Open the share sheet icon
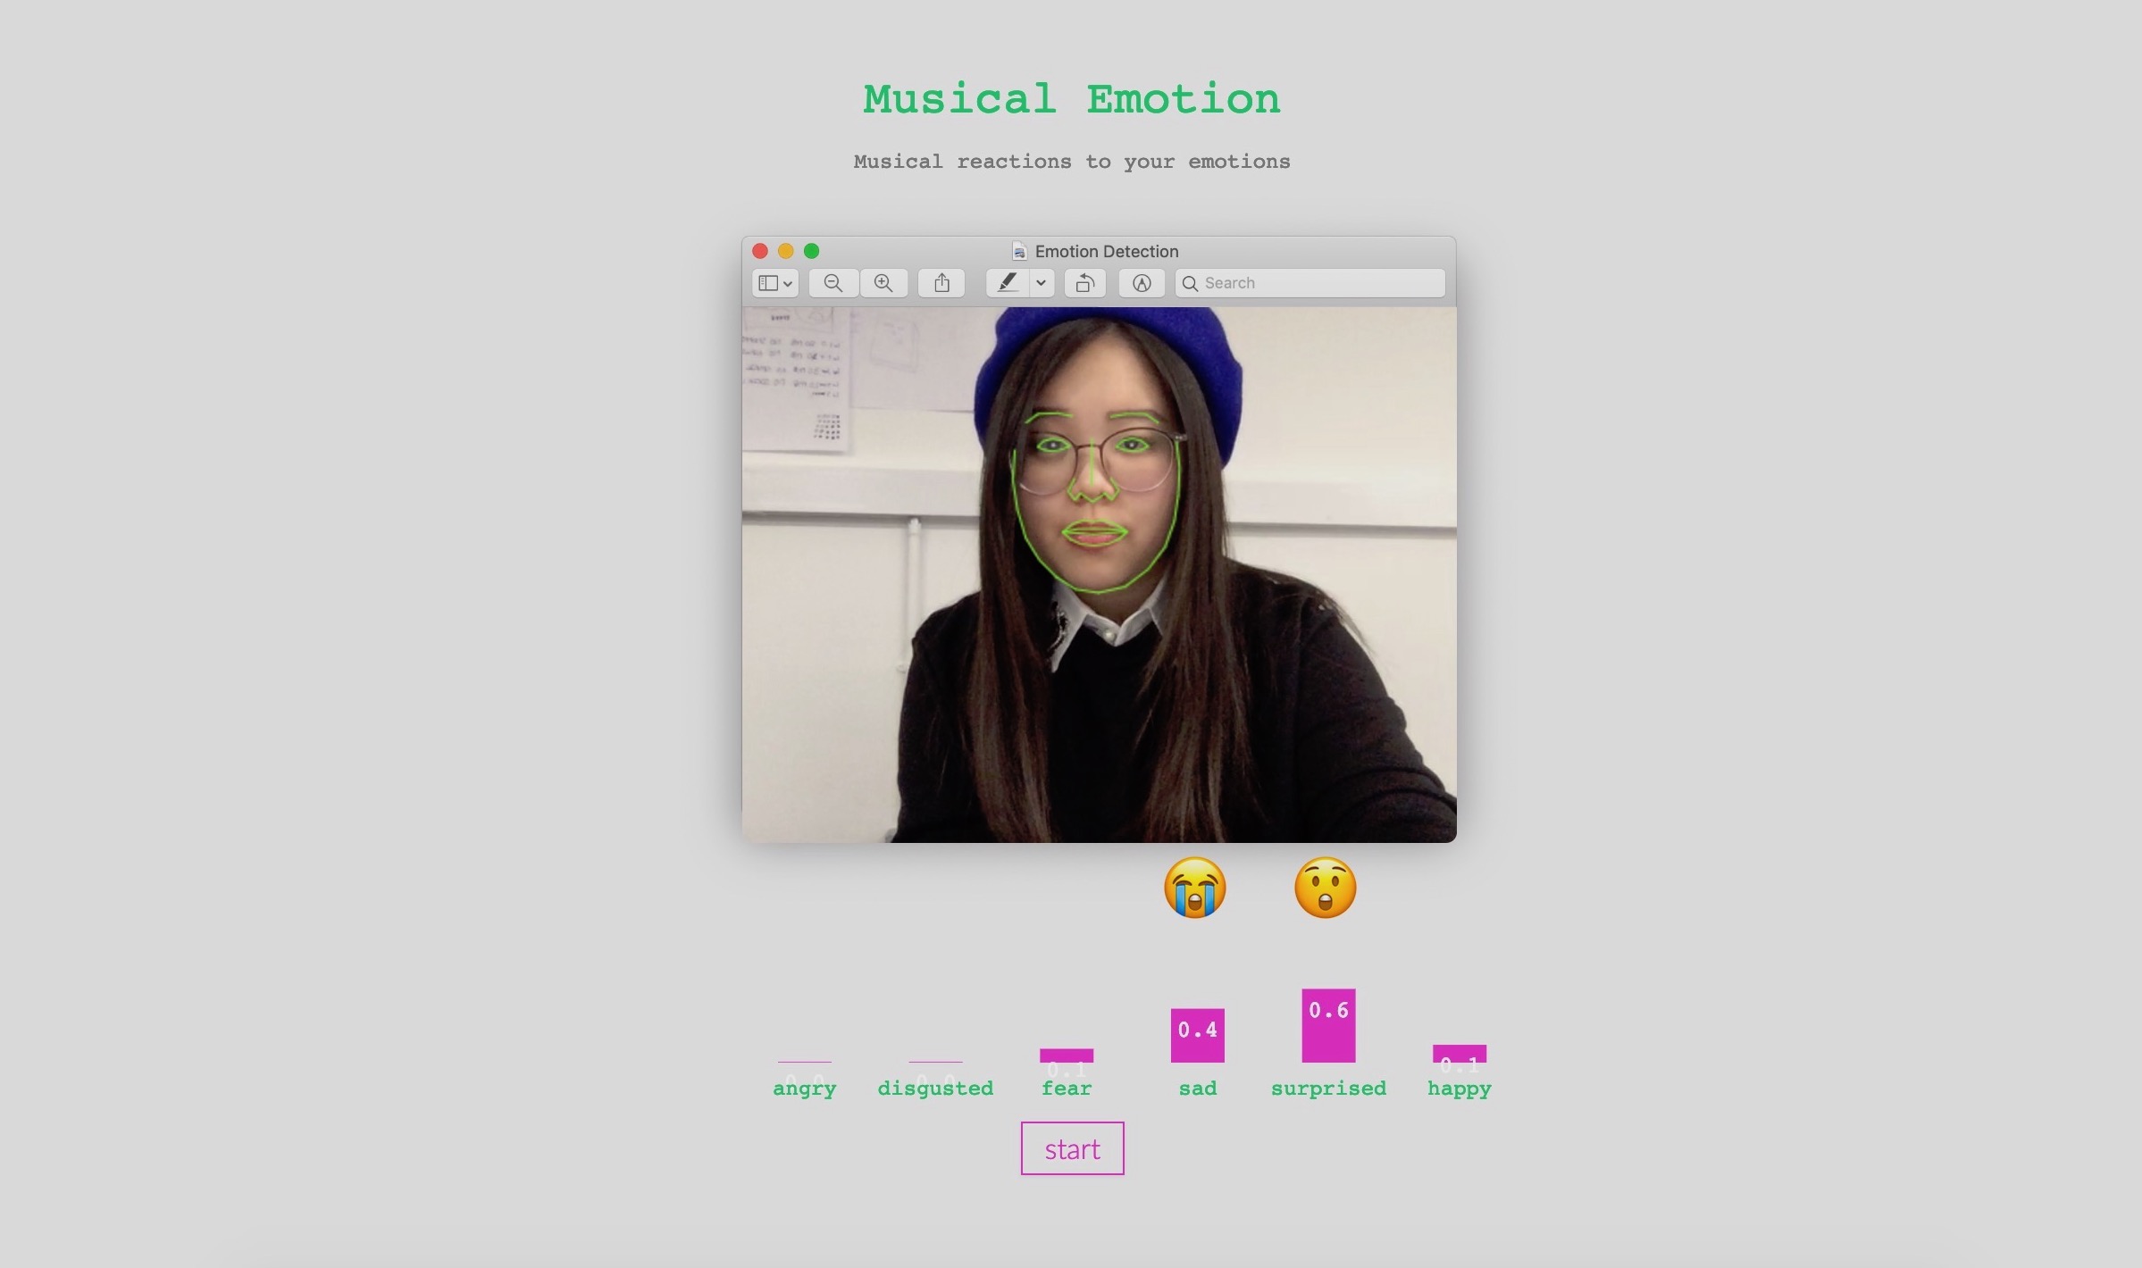2142x1268 pixels. click(x=941, y=283)
